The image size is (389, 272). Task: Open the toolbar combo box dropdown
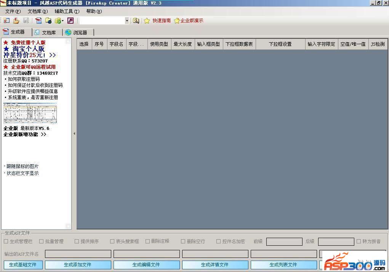pyautogui.click(x=127, y=21)
